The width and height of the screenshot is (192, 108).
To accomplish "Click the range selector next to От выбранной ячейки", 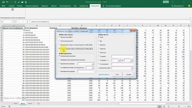I will click(90, 67).
